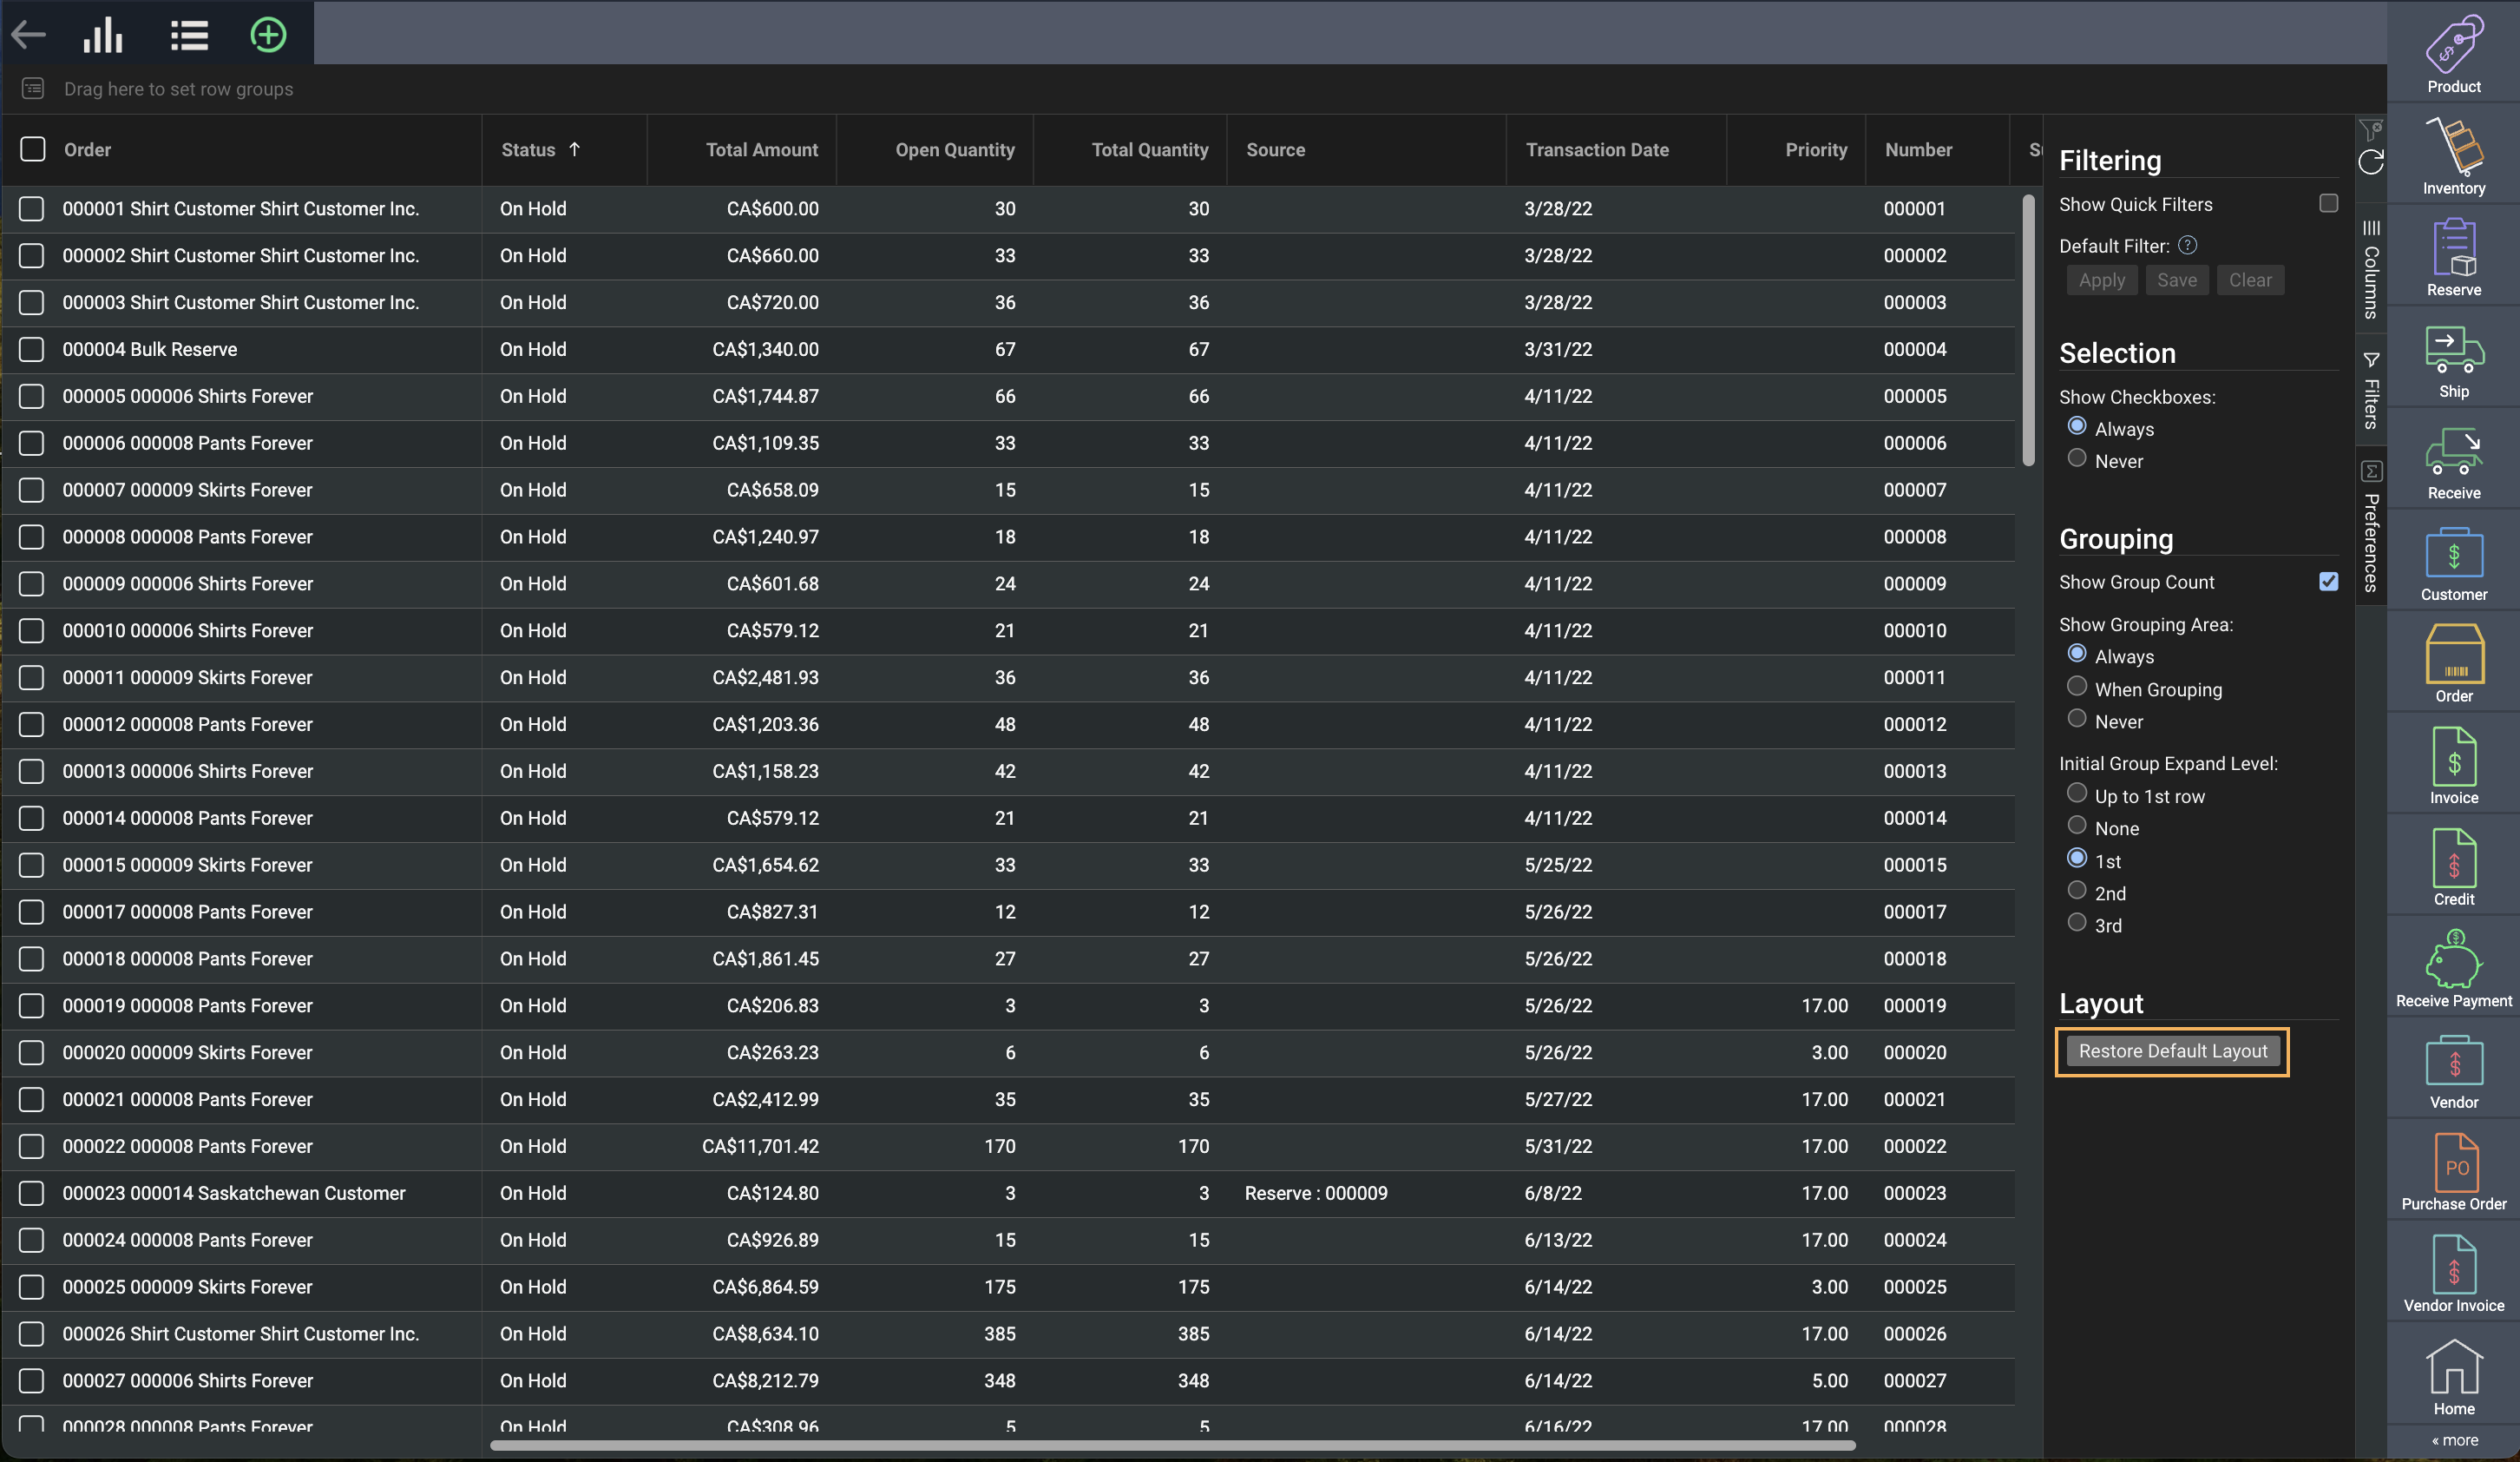Enable Show Quick Filters checkbox

tap(2328, 204)
